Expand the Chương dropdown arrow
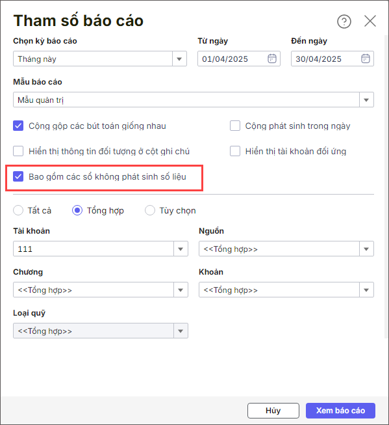389x425 pixels. [181, 290]
